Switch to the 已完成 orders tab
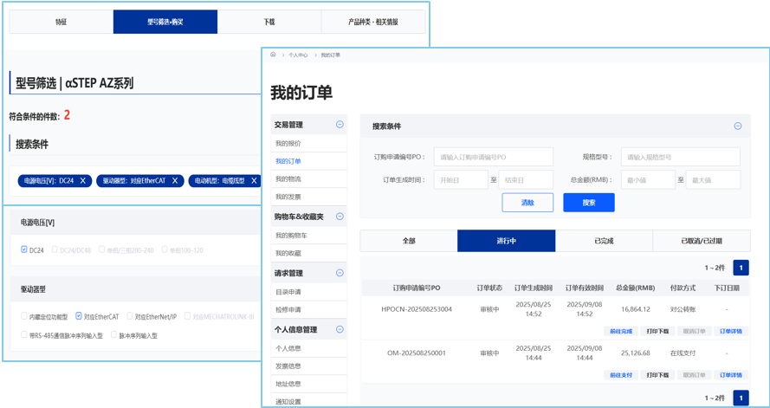This screenshot has width=770, height=408. point(604,241)
